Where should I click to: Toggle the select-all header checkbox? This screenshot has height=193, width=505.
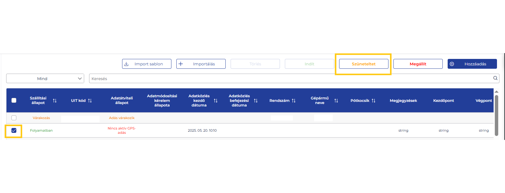[14, 100]
